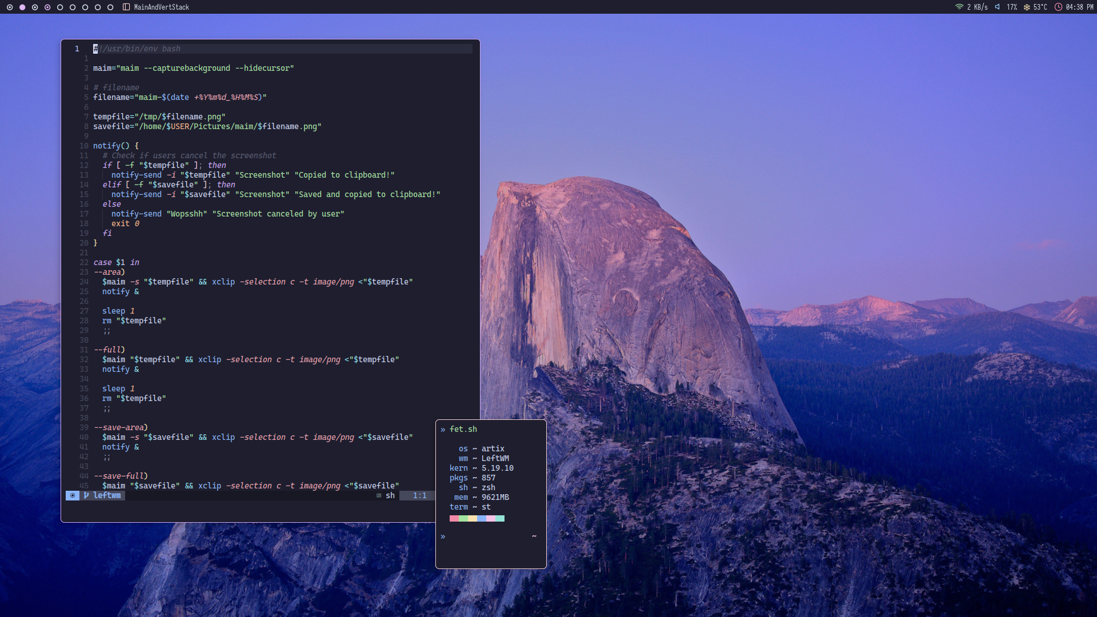This screenshot has width=1097, height=617.
Task: Click the blue color block in terminal
Action: click(482, 519)
